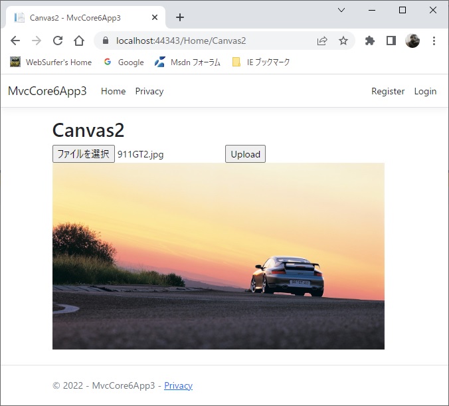
Task: Bookmark this page with the star icon
Action: click(x=343, y=41)
